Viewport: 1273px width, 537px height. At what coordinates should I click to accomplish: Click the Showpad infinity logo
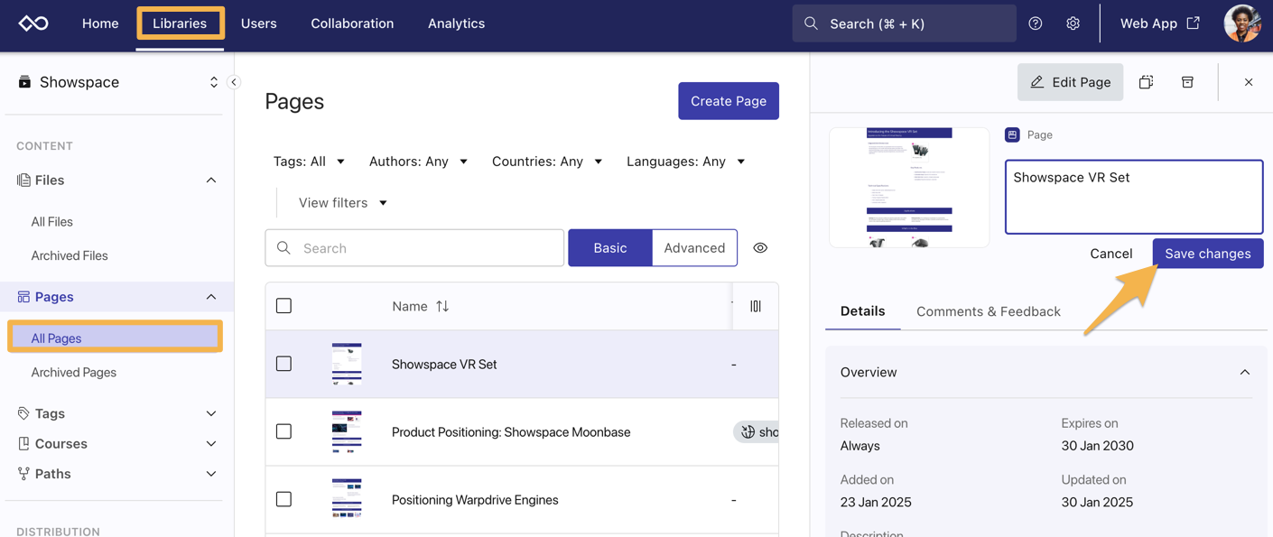point(33,23)
